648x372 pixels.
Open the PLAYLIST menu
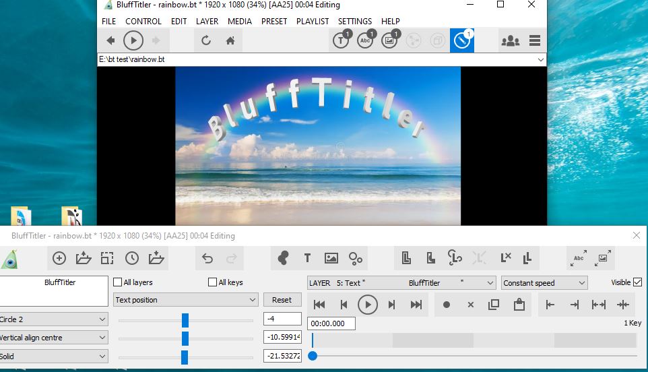[x=313, y=21]
